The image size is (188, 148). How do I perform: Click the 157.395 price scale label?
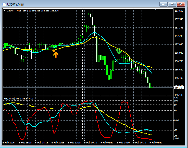pyautogui.click(x=179, y=28)
